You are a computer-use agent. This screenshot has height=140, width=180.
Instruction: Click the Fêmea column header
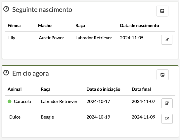pos(14,25)
